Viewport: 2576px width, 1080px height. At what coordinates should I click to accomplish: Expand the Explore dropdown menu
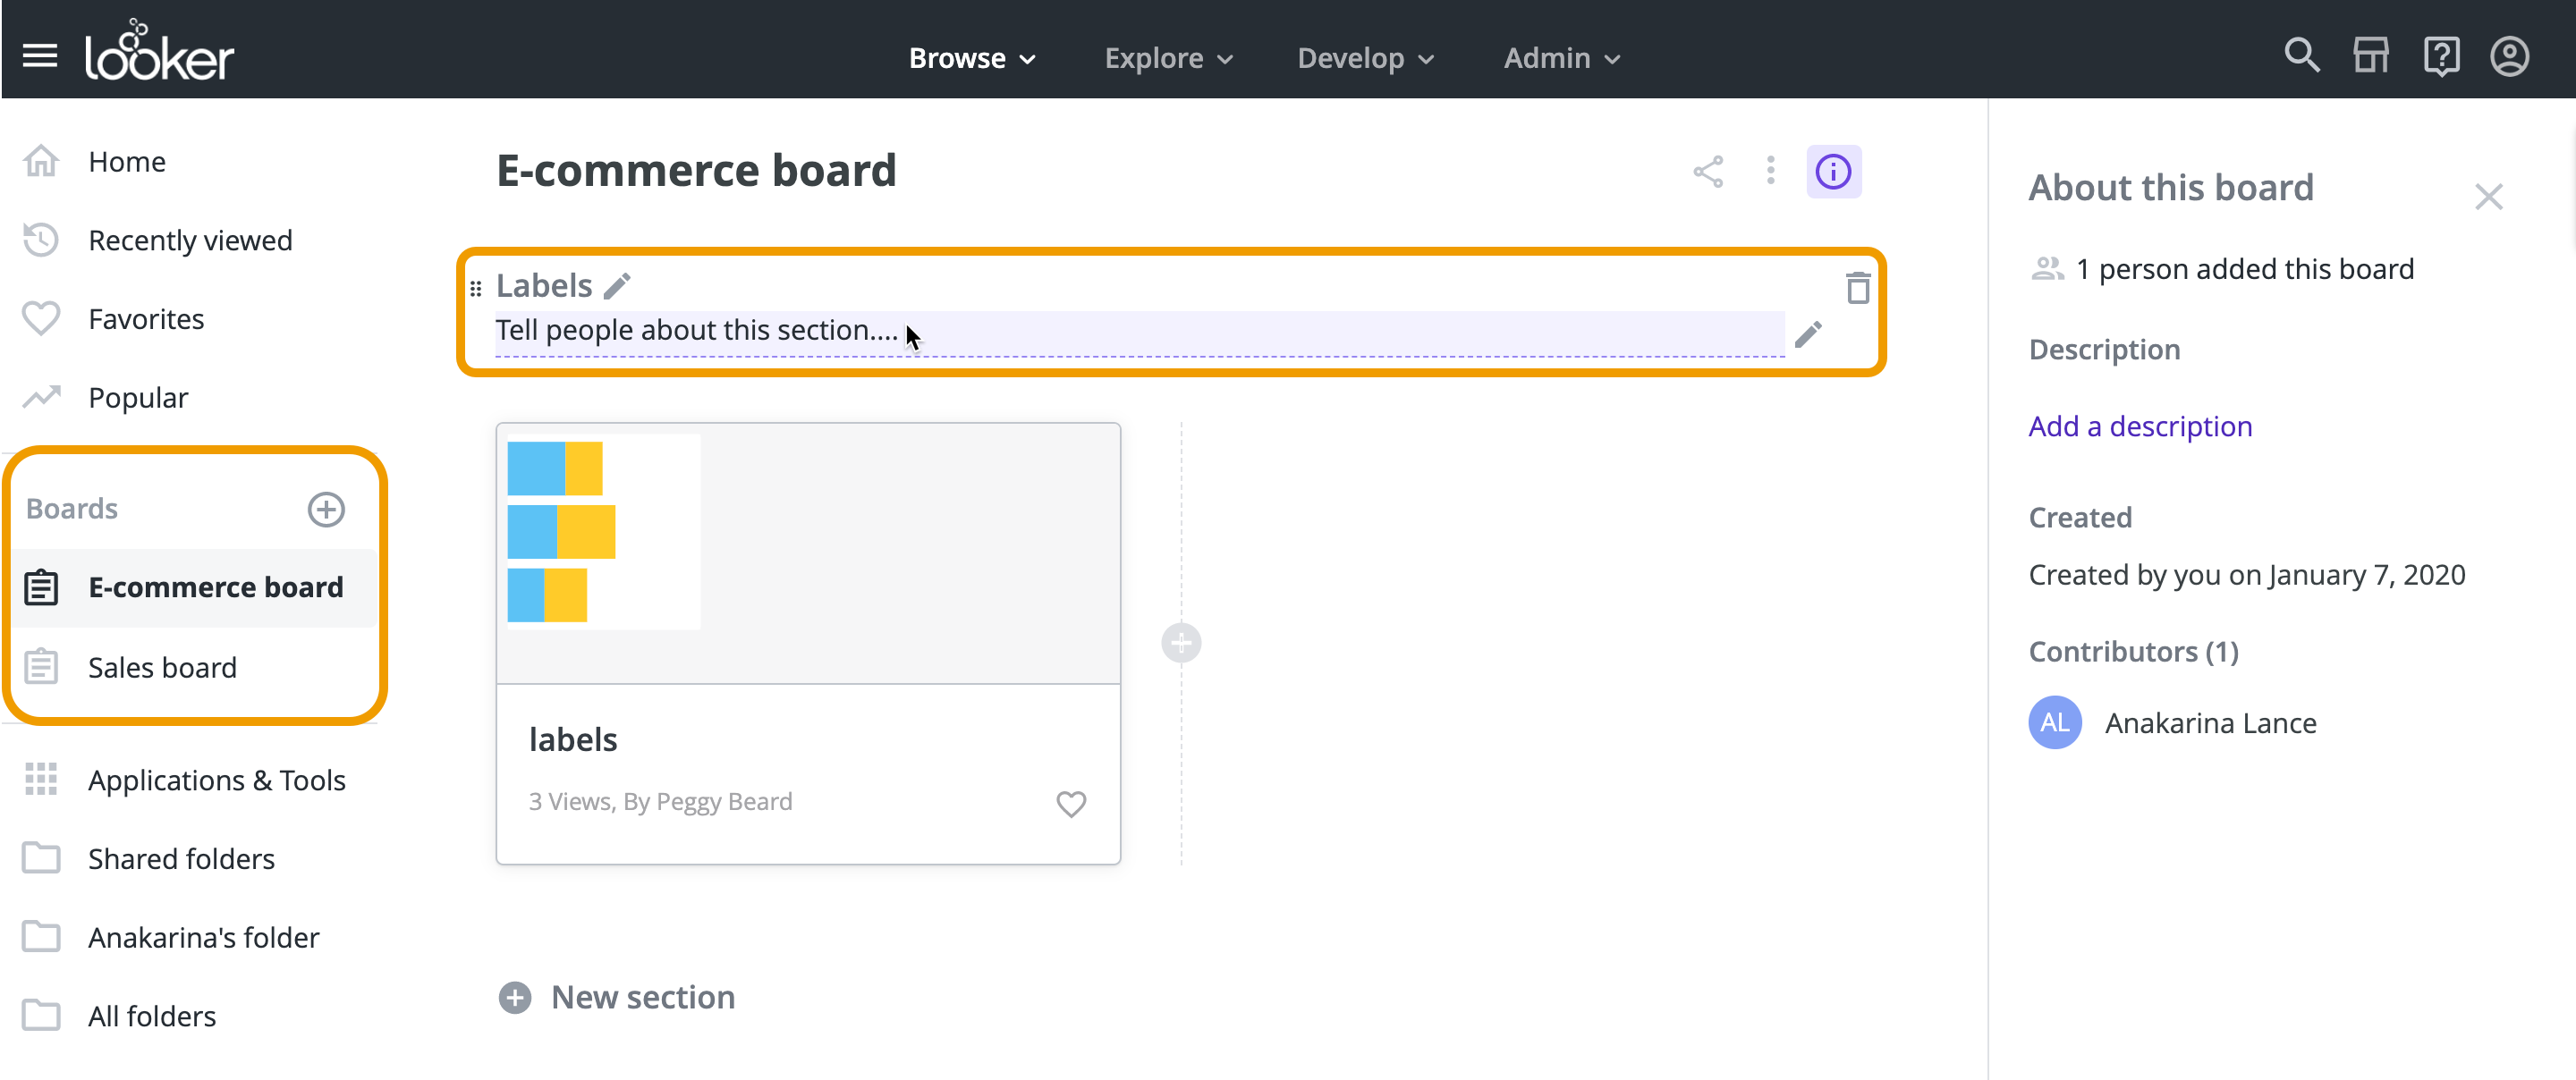tap(1168, 58)
